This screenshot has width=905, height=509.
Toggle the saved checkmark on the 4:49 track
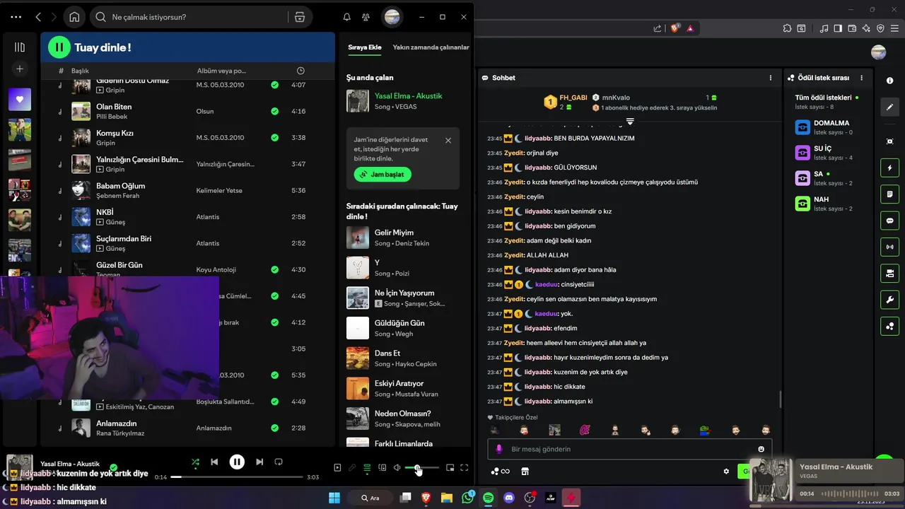[274, 402]
